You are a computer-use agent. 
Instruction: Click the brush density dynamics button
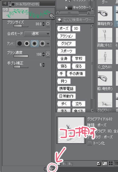[x=48, y=54]
